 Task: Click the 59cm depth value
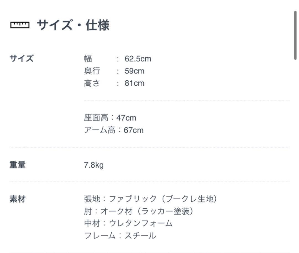(135, 71)
